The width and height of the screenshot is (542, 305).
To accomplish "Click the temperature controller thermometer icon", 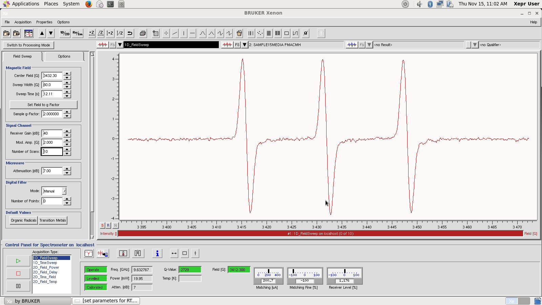I will pos(123,253).
